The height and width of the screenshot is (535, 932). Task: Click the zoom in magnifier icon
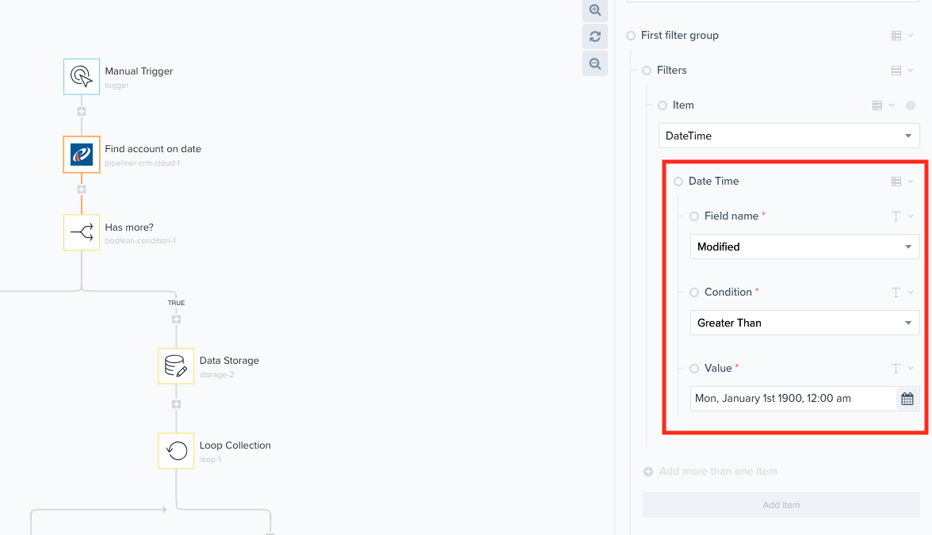click(x=594, y=10)
